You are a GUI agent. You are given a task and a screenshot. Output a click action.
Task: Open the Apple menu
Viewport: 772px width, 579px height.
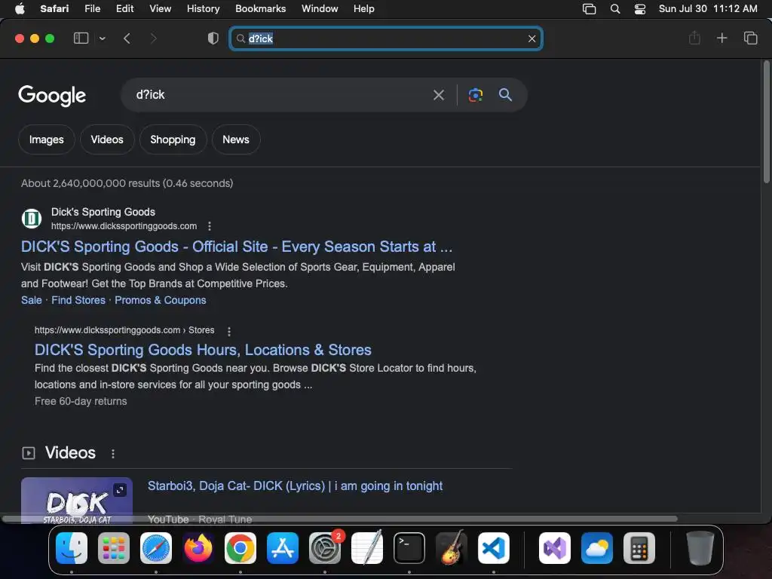20,9
